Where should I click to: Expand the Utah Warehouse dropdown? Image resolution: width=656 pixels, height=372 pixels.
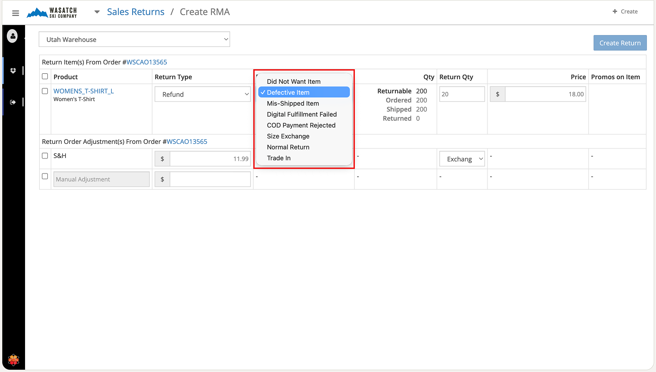click(134, 40)
